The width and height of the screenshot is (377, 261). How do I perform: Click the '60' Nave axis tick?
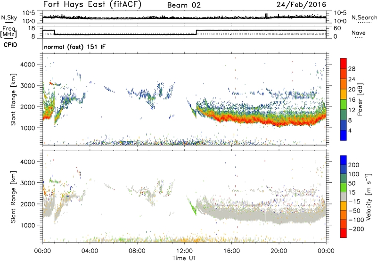[337, 28]
